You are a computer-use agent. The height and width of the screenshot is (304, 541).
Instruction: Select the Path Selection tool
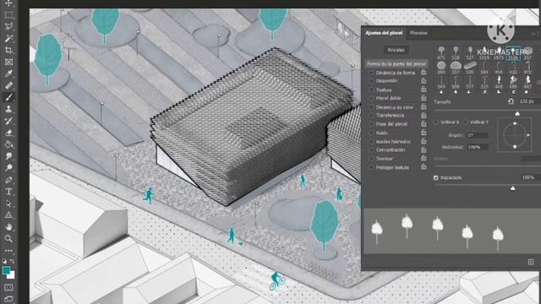(x=8, y=204)
